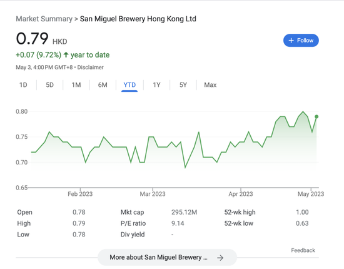
Task: Switch chart to 6M range
Action: pos(103,85)
